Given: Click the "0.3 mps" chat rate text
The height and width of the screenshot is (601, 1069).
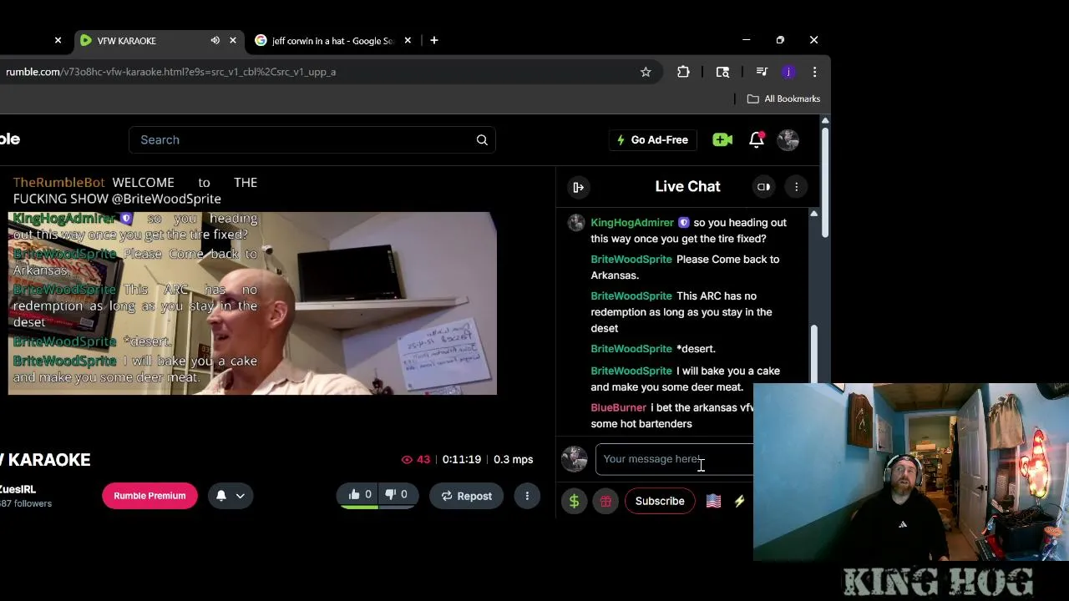Looking at the screenshot, I should pyautogui.click(x=513, y=459).
